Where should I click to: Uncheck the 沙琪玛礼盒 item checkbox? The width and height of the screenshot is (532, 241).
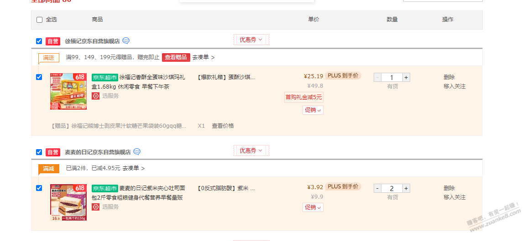(39, 77)
